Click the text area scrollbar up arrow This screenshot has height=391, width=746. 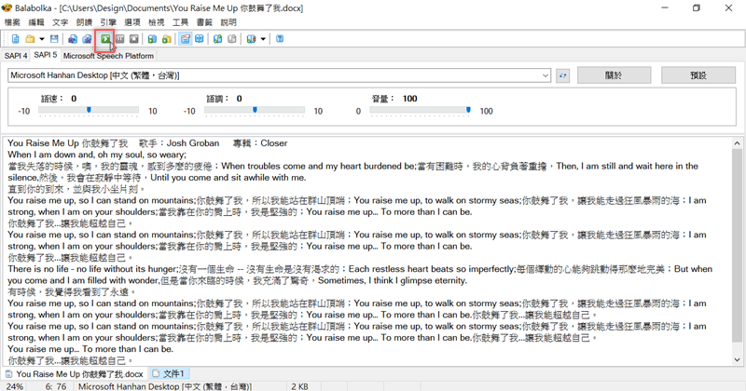point(737,143)
